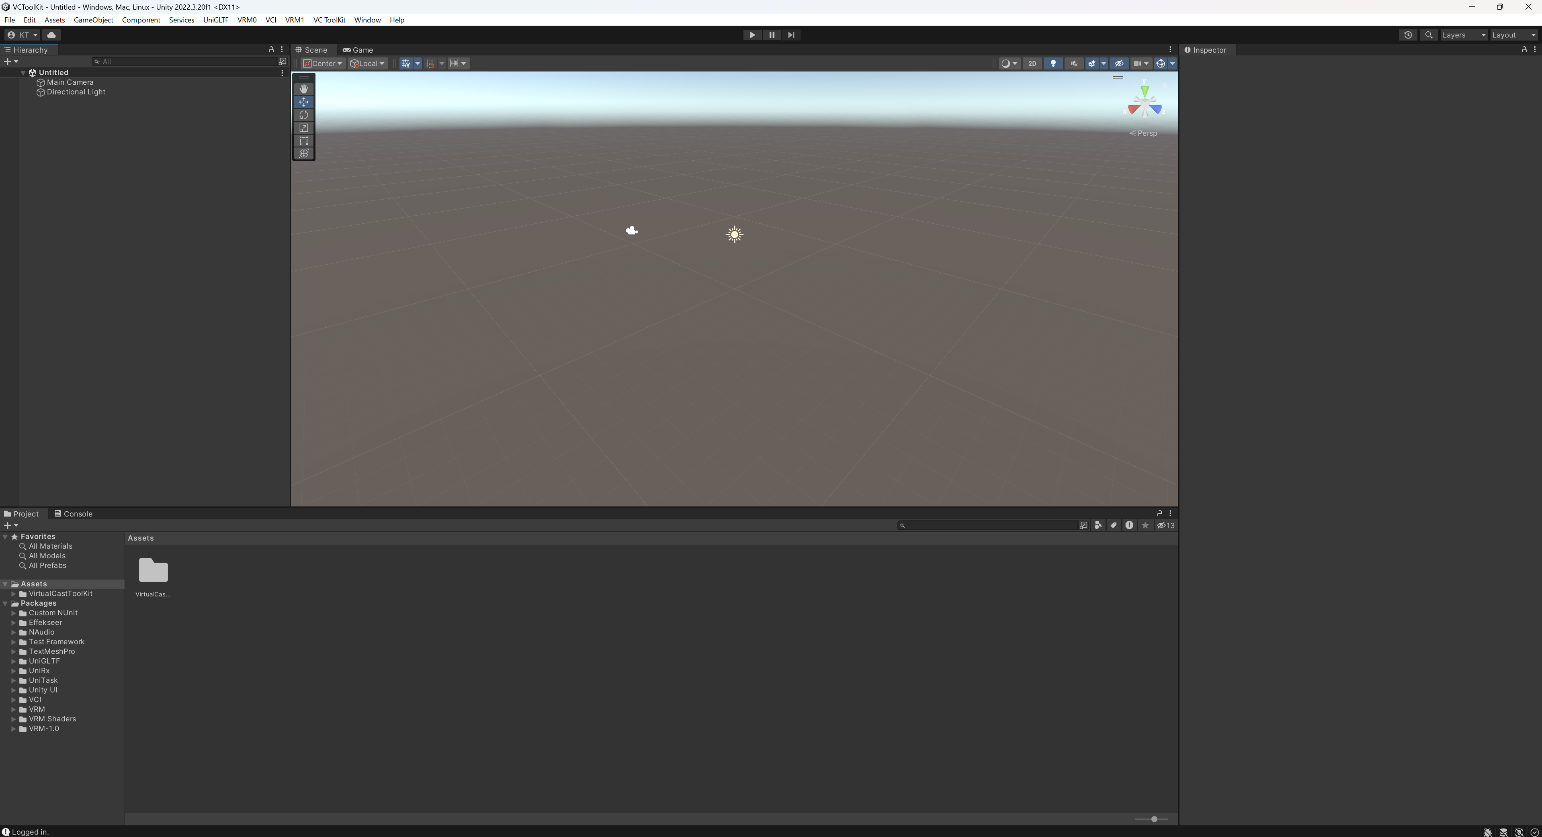1542x837 pixels.
Task: Open the Center pivot dropdown
Action: (323, 63)
